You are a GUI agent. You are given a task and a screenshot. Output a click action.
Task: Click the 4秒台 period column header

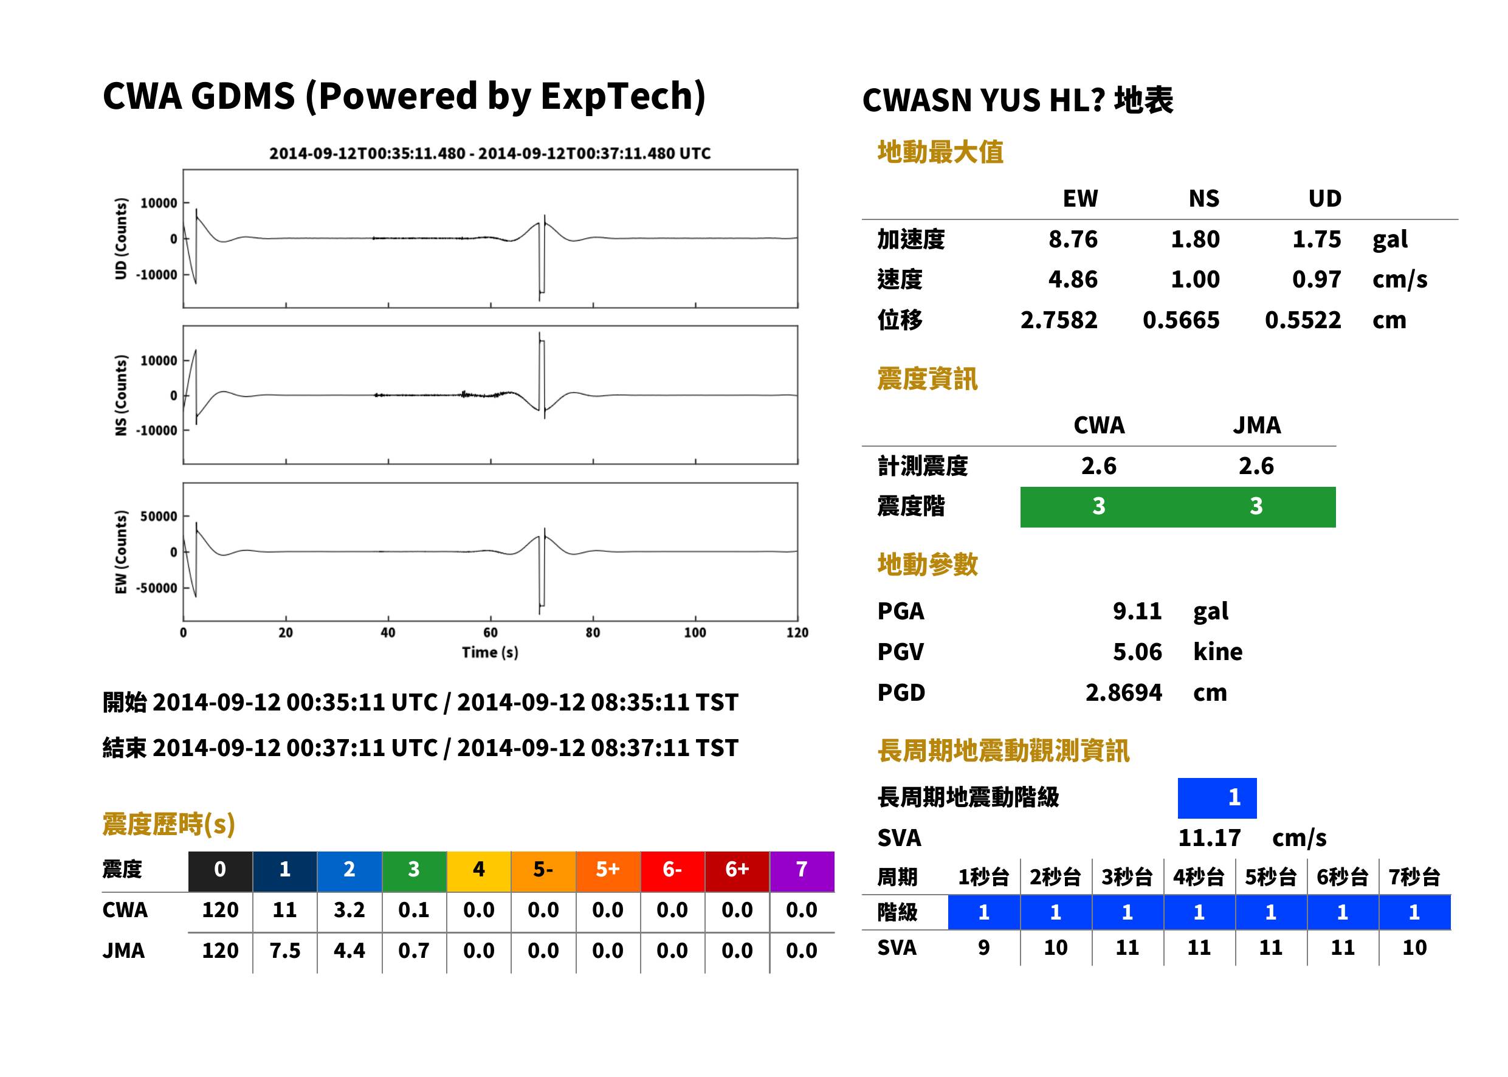pyautogui.click(x=1198, y=878)
